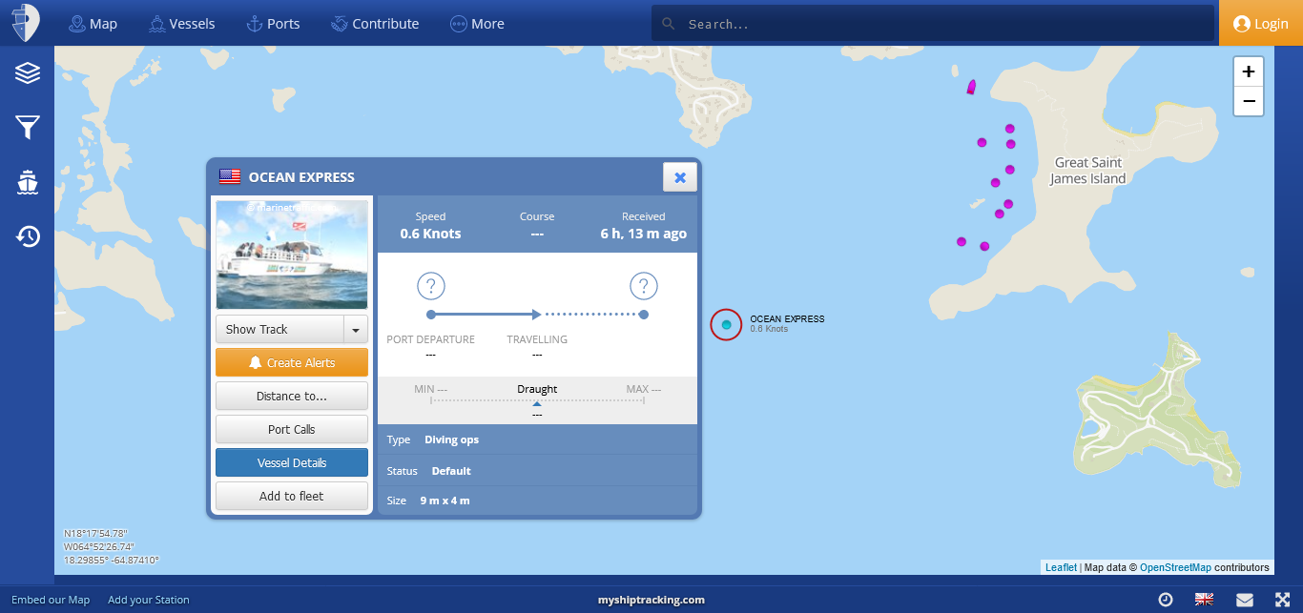
Task: Click the footer clock icon
Action: 1166,600
